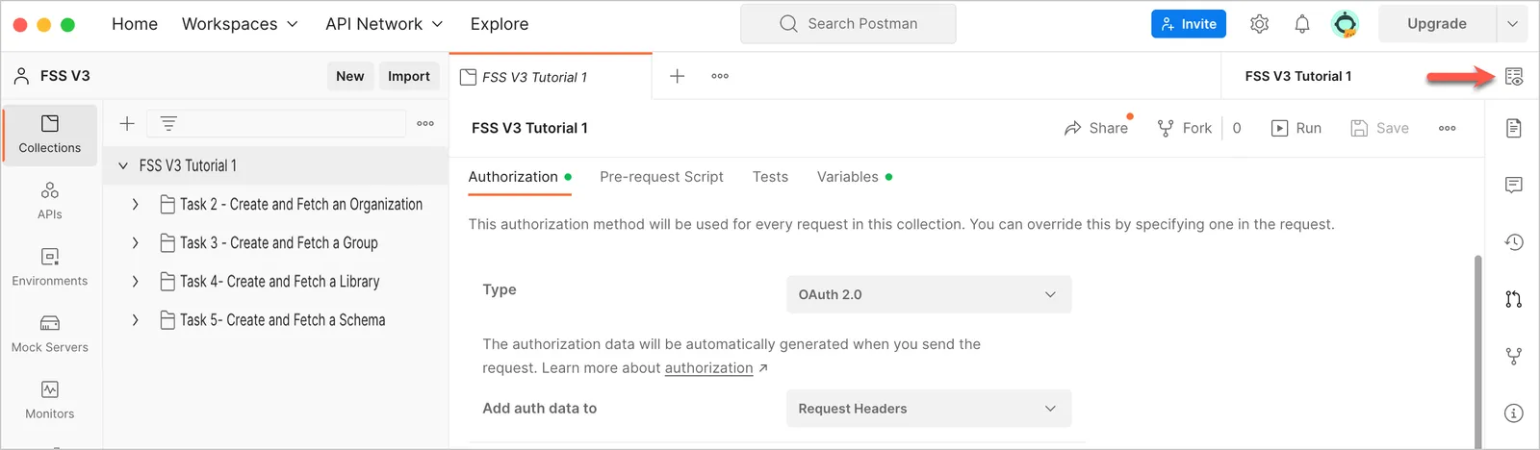Click the fork count 0
Viewport: 1540px width, 450px height.
click(x=1237, y=128)
